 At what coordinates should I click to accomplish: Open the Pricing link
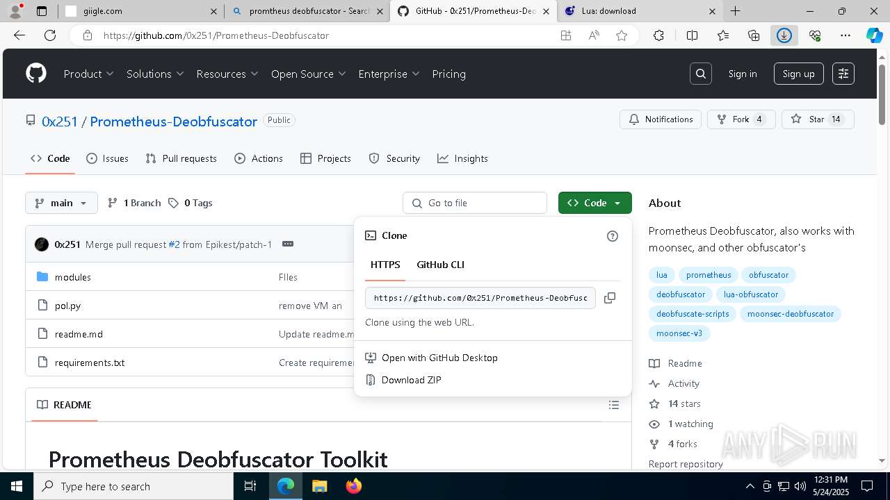pyautogui.click(x=448, y=74)
